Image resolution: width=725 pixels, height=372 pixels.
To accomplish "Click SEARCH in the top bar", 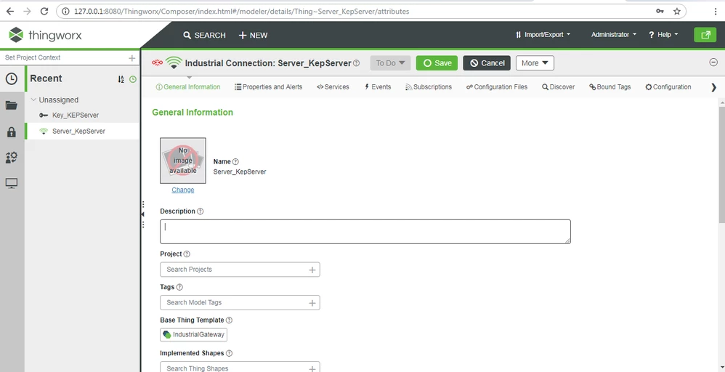I will (204, 35).
